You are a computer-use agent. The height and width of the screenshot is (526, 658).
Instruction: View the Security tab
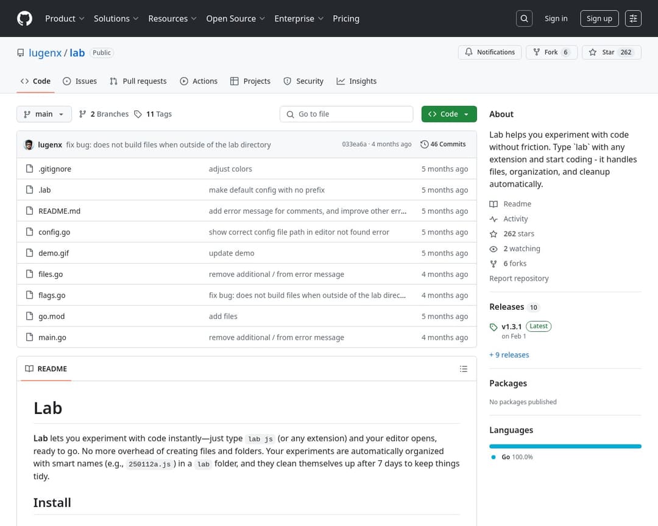coord(303,82)
